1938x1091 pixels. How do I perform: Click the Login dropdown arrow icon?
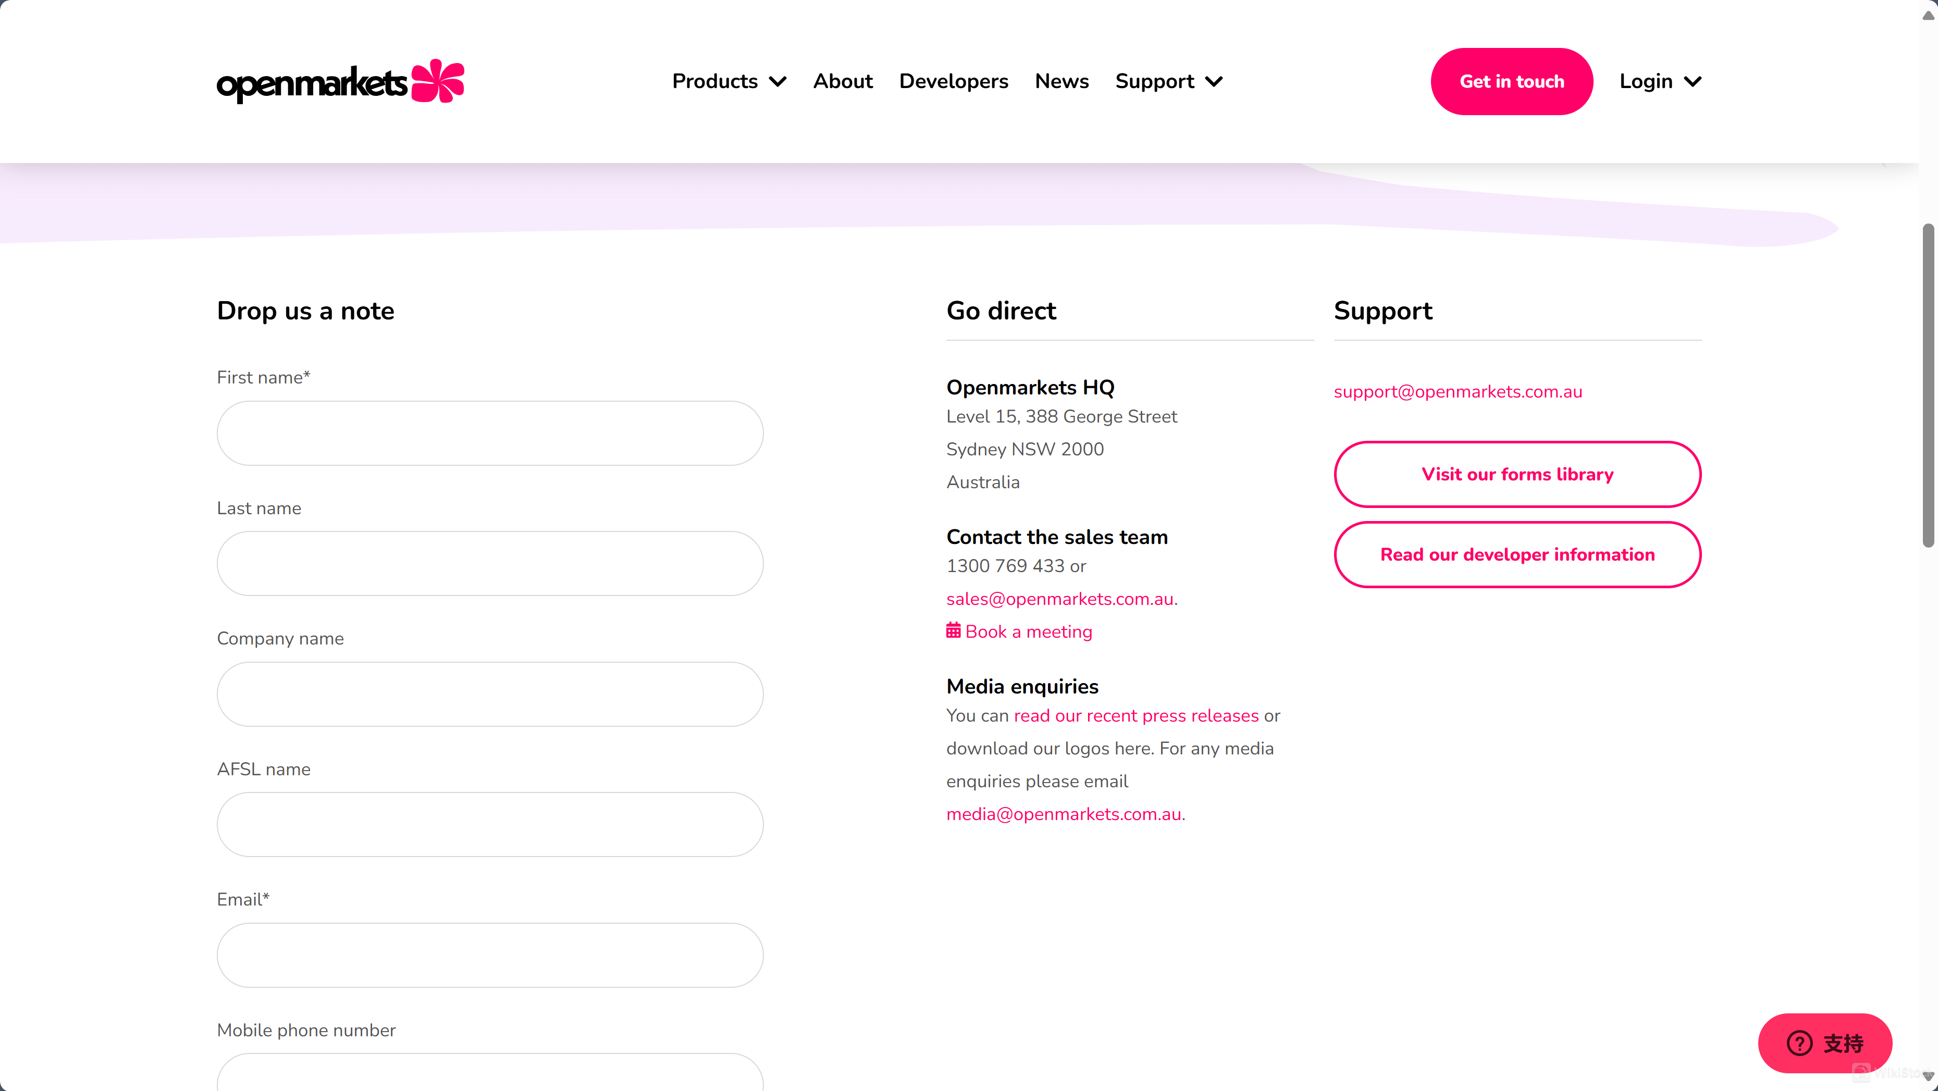pos(1690,81)
